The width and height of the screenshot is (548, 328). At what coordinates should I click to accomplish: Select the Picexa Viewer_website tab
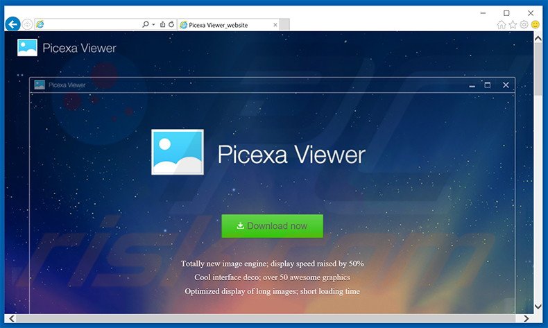[x=229, y=25]
